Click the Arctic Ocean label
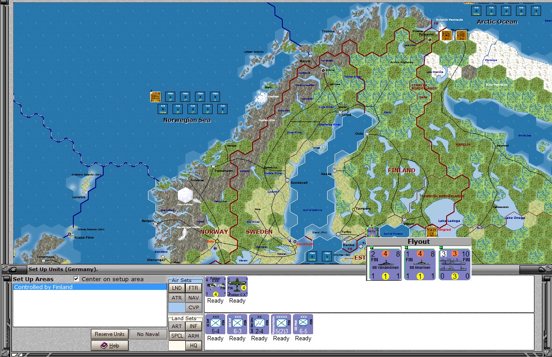This screenshot has height=357, width=552. 497,22
